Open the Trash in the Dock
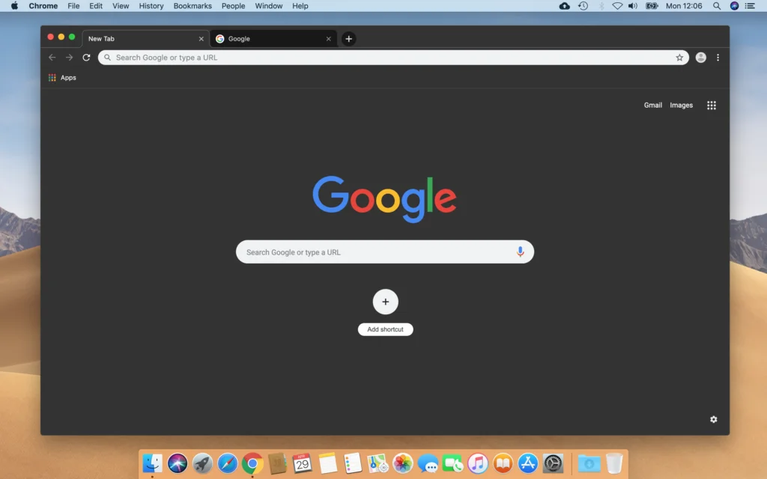This screenshot has width=767, height=479. [x=614, y=463]
